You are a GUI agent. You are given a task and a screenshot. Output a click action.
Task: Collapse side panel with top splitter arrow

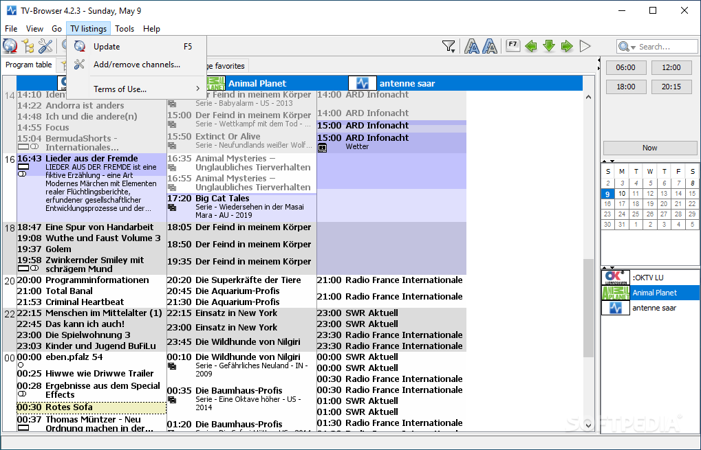pos(598,60)
